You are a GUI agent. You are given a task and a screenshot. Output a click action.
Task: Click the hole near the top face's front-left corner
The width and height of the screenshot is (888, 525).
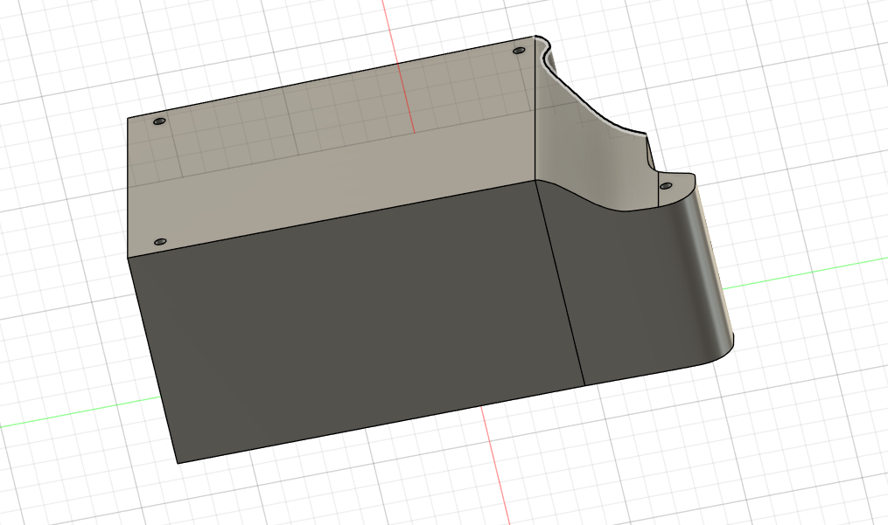[159, 241]
